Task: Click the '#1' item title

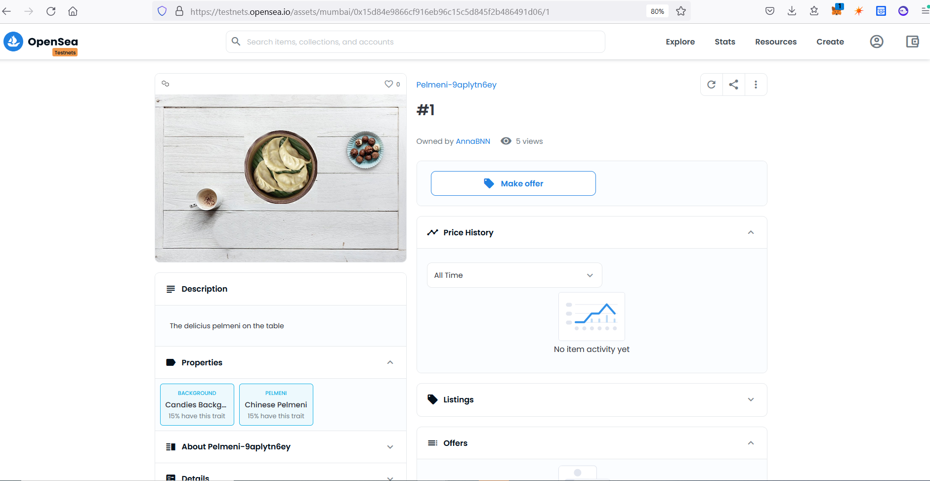Action: 425,110
